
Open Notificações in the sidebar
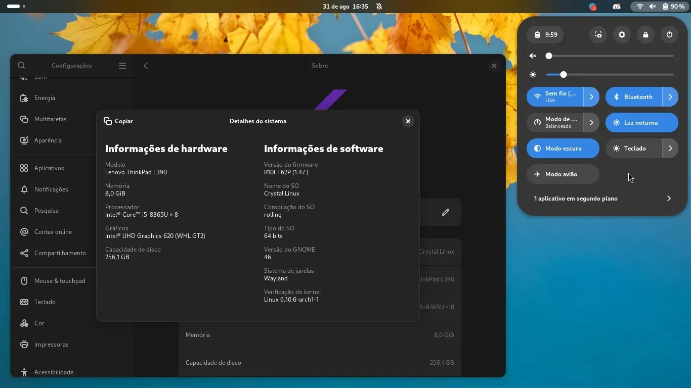(51, 189)
